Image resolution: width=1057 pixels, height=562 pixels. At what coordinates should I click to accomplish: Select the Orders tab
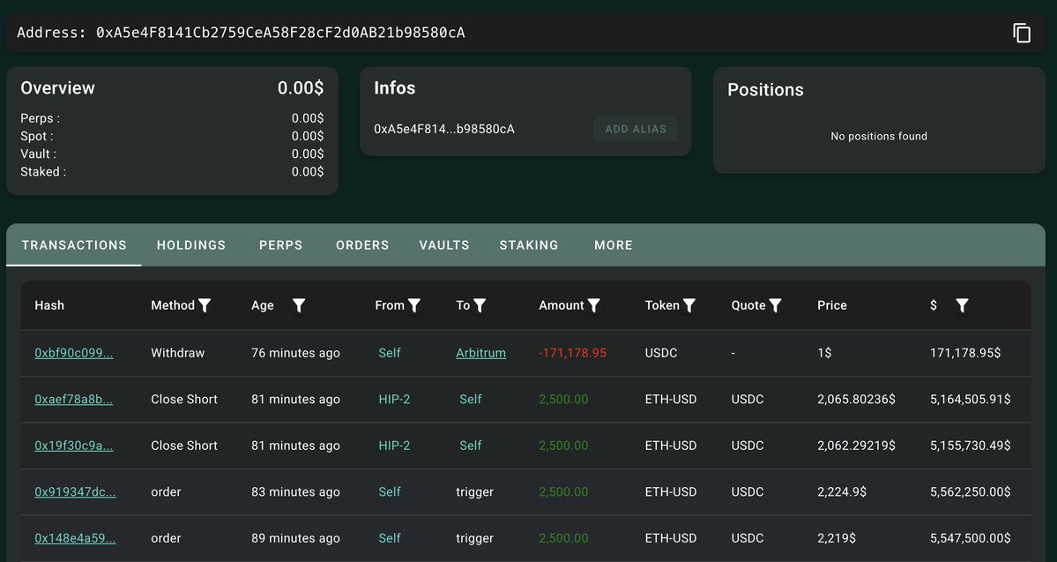(x=362, y=245)
